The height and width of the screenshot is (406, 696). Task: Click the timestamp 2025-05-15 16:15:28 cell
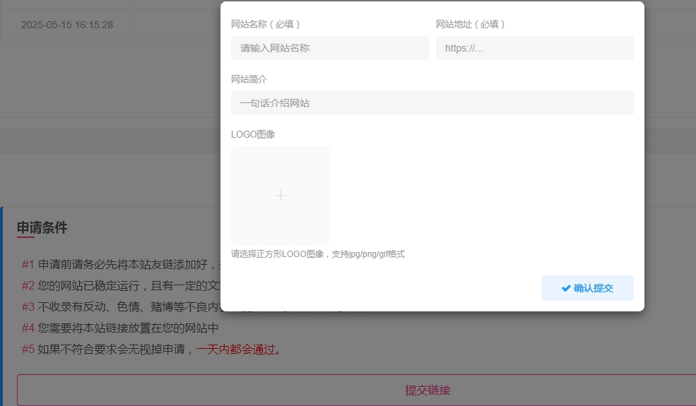[67, 25]
